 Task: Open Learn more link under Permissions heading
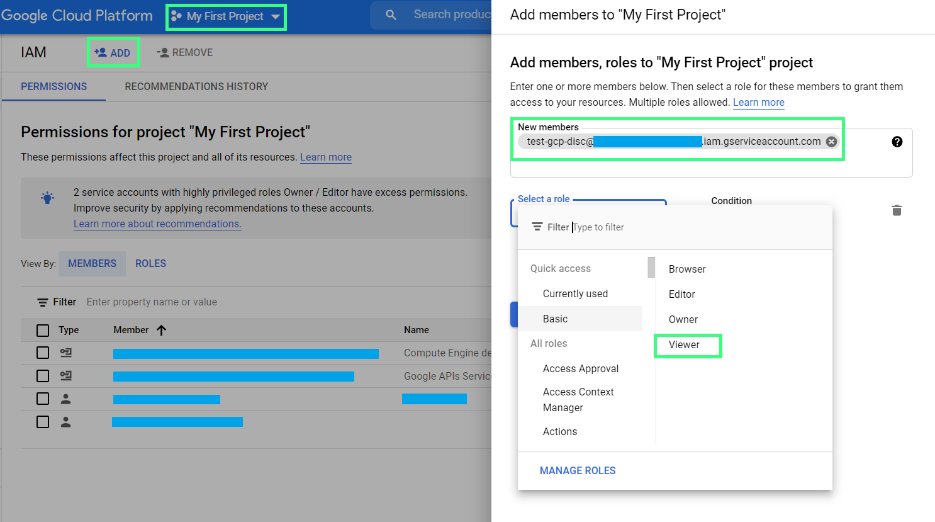(x=326, y=157)
